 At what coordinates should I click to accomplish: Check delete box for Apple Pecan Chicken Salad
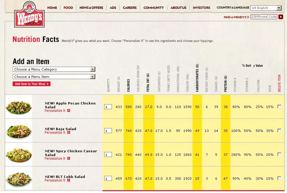point(279,107)
